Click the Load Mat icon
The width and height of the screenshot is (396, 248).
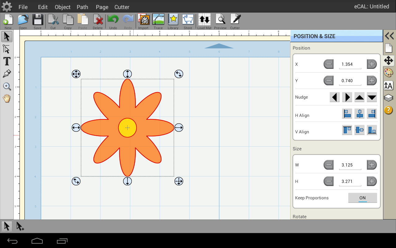coord(204,20)
